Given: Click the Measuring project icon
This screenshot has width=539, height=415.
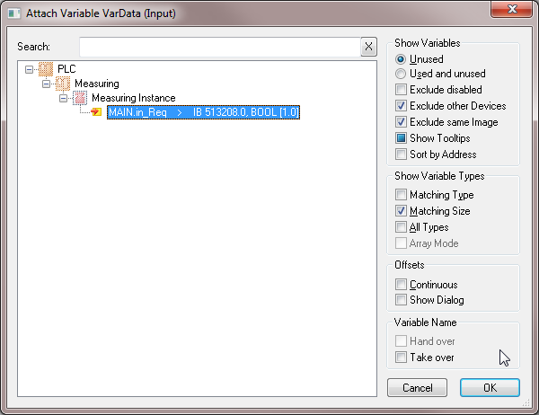Looking at the screenshot, I should pyautogui.click(x=63, y=84).
